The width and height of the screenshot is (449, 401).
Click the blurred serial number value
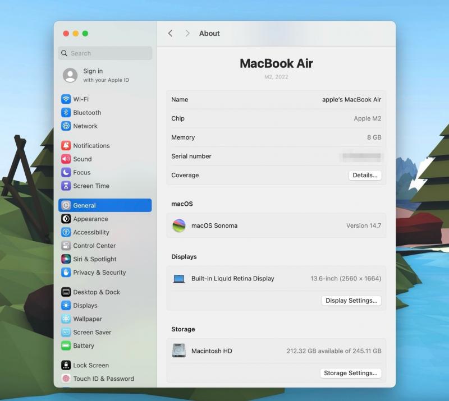point(361,156)
